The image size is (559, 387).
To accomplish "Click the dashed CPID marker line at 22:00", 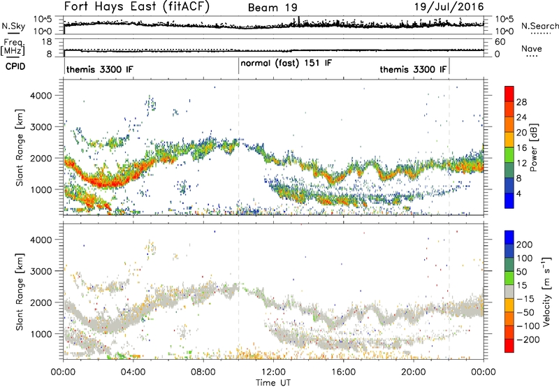I will click(x=449, y=147).
